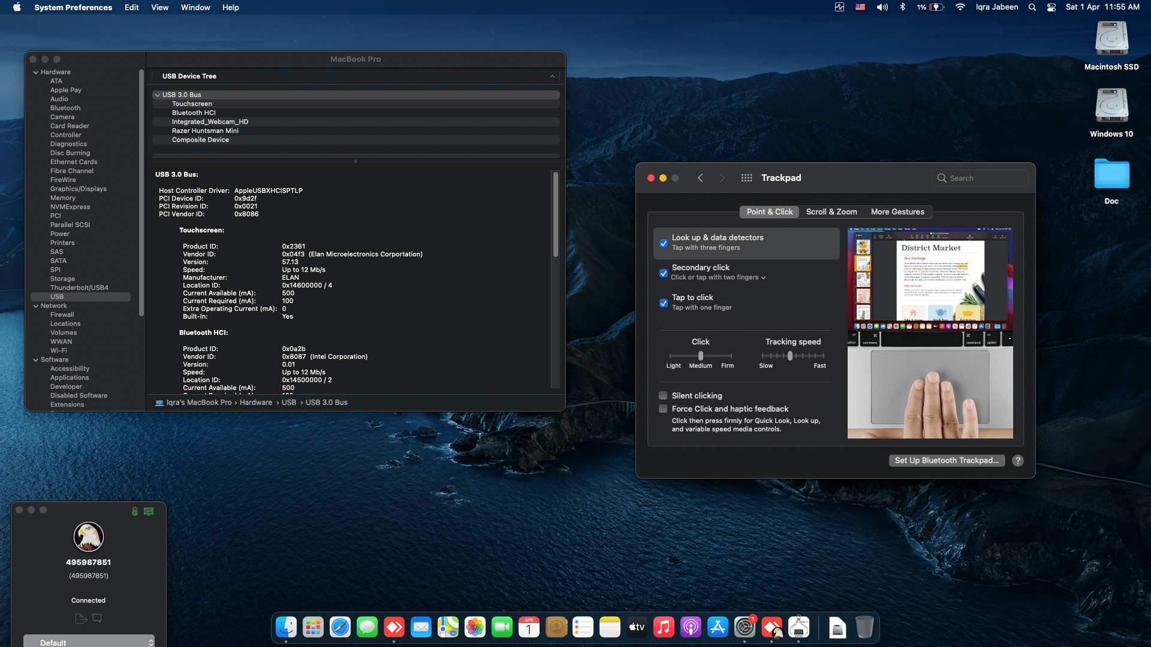Open Safari from the Dock
Screen dimensions: 1151x647
(340, 627)
